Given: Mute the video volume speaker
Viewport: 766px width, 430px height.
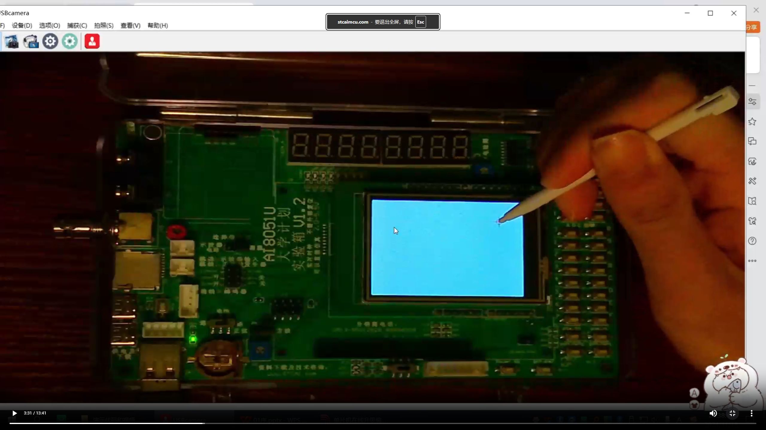Looking at the screenshot, I should click(713, 413).
